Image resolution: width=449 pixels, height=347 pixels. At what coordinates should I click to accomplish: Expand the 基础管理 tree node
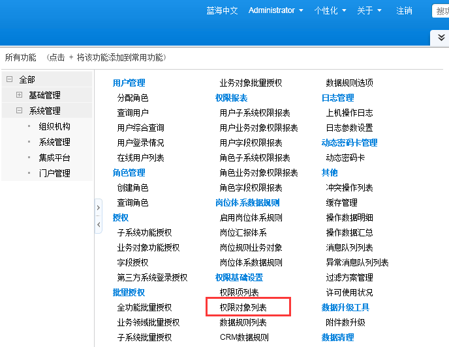click(19, 95)
